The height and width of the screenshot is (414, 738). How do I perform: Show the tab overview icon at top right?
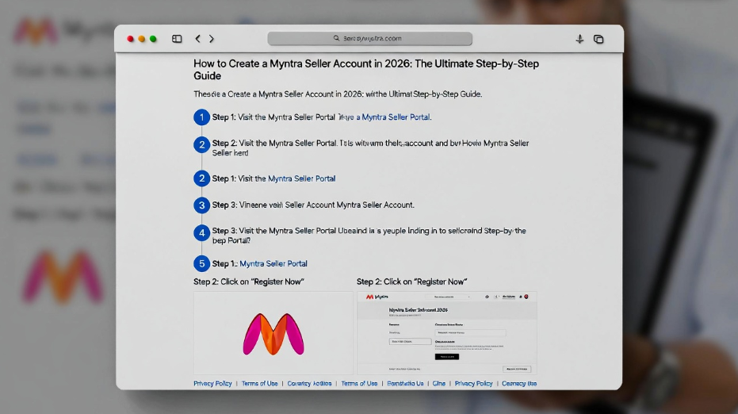click(x=598, y=39)
